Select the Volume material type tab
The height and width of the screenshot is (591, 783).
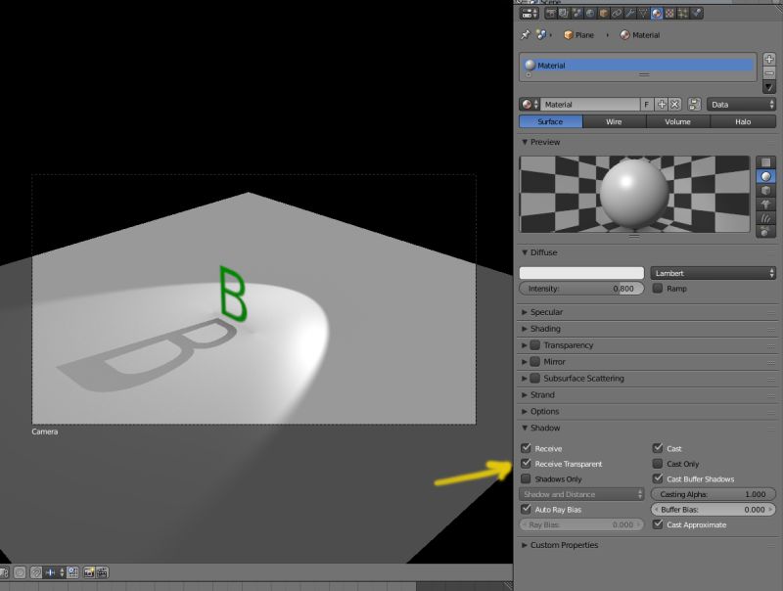click(x=678, y=121)
